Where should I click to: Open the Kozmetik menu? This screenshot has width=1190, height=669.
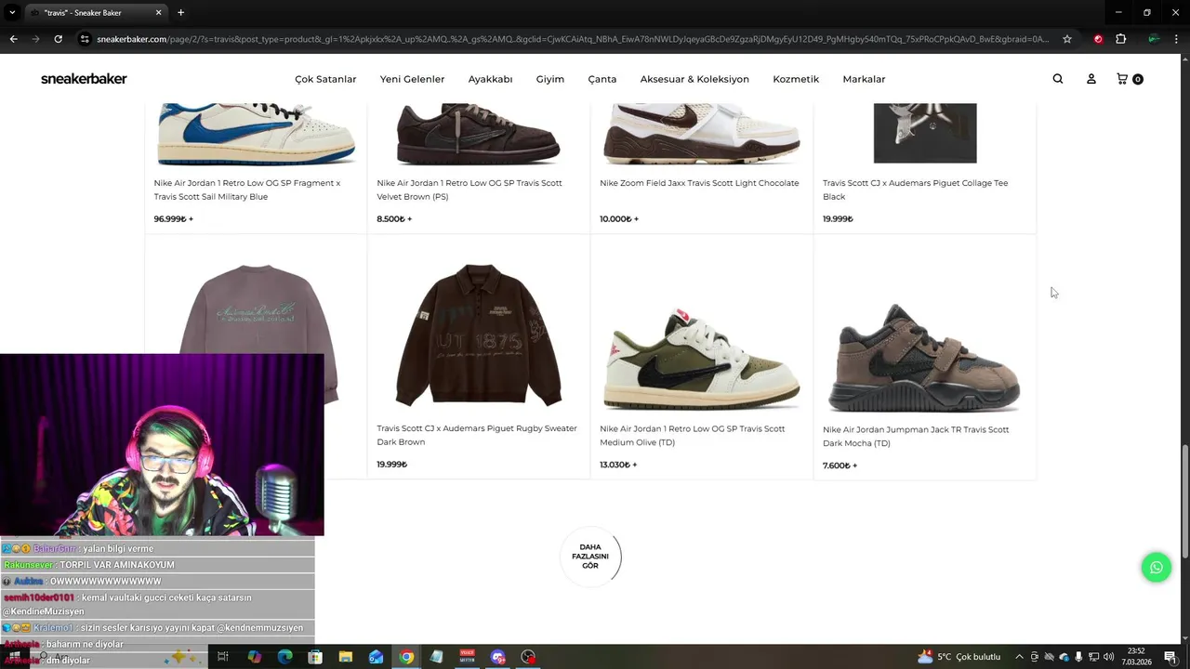796,79
